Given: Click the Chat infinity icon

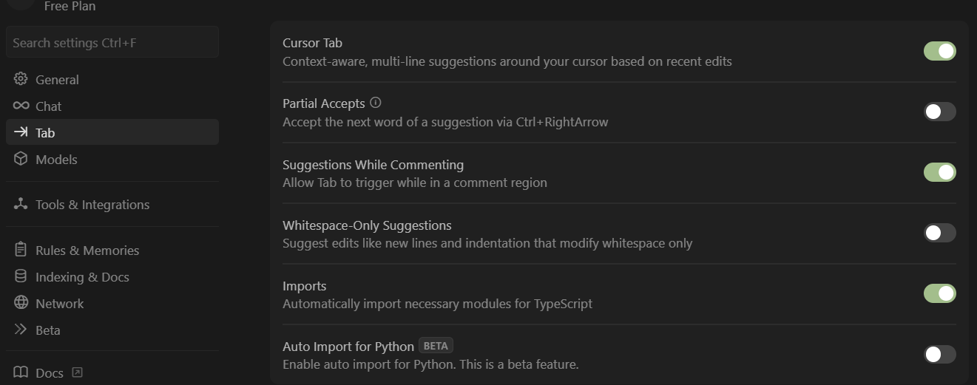Looking at the screenshot, I should [21, 106].
